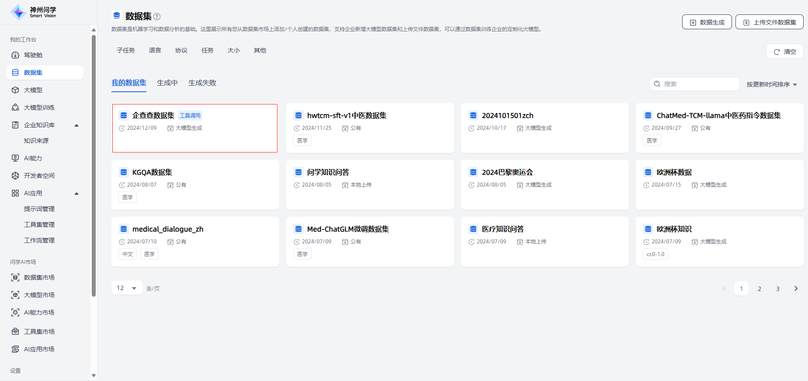Click the help icon beside 数据集 title
This screenshot has height=381, width=808.
point(157,17)
